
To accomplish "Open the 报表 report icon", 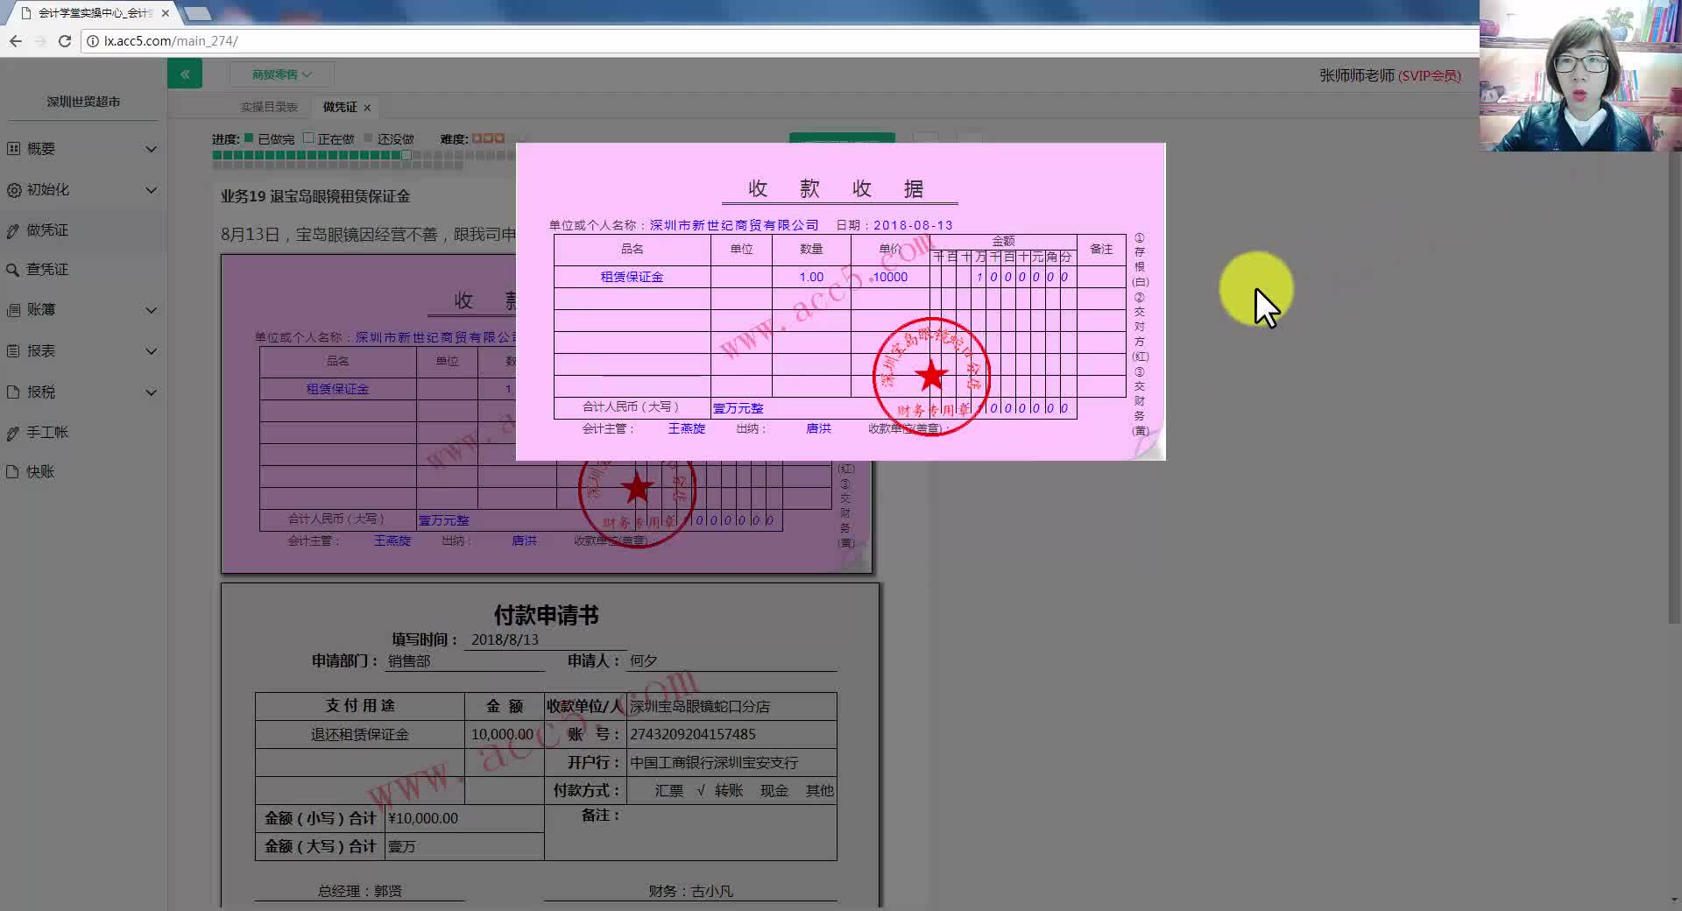I will 12,350.
